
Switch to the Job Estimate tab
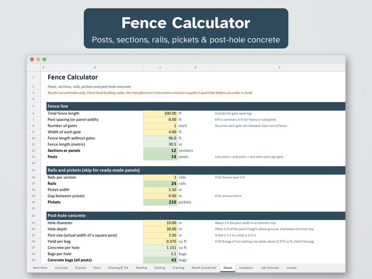[x=270, y=268]
